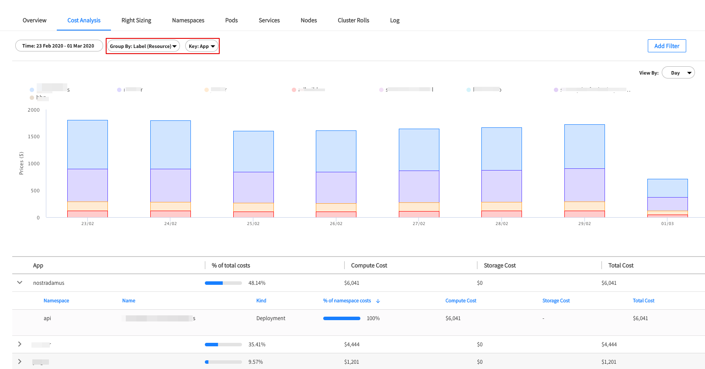Image resolution: width=705 pixels, height=369 pixels.
Task: Click sort arrow beside % of namespace costs
Action: (x=378, y=301)
